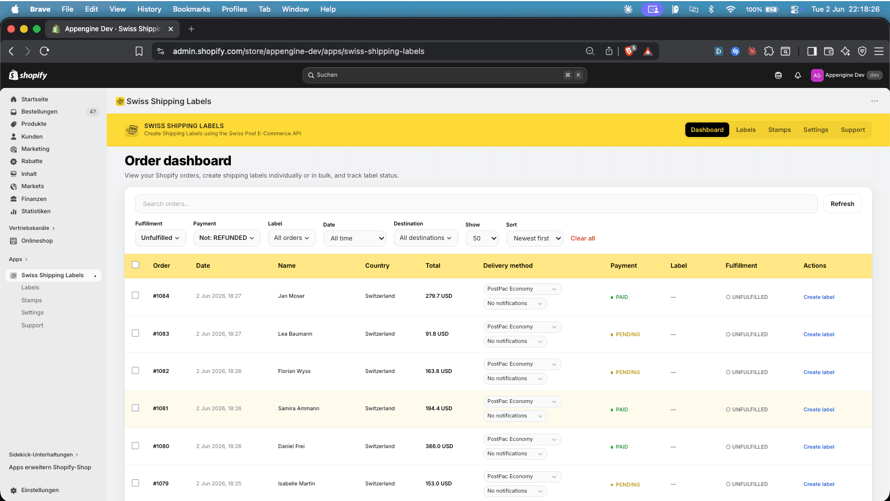Open Shopify notifications bell icon

click(x=798, y=75)
